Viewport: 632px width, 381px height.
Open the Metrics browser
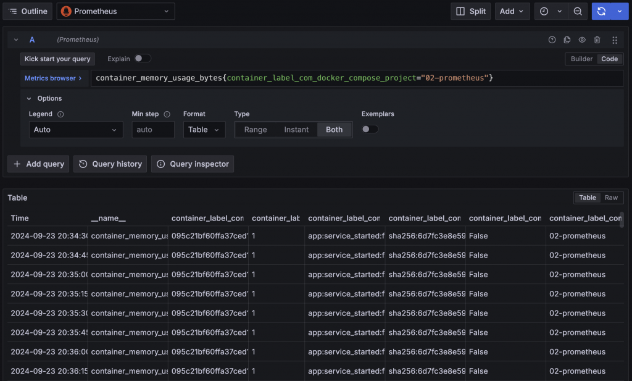[53, 78]
